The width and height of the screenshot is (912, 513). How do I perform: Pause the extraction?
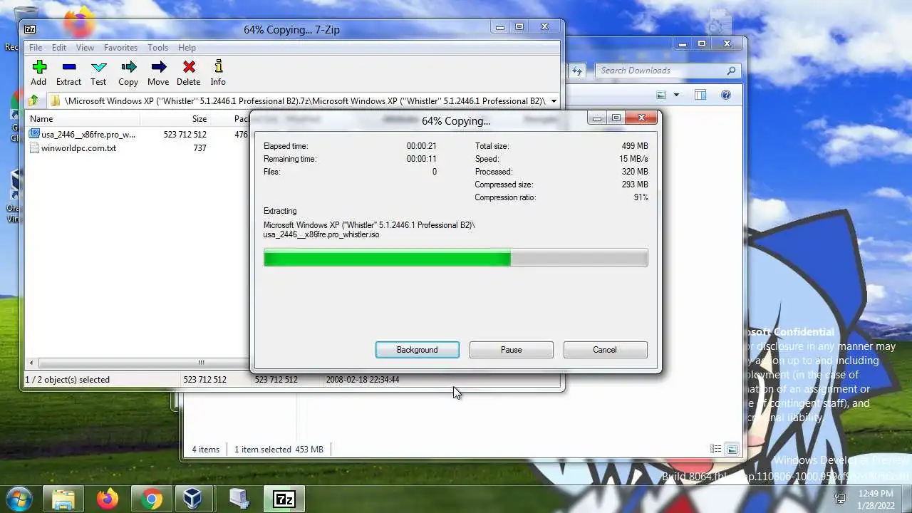pyautogui.click(x=512, y=350)
